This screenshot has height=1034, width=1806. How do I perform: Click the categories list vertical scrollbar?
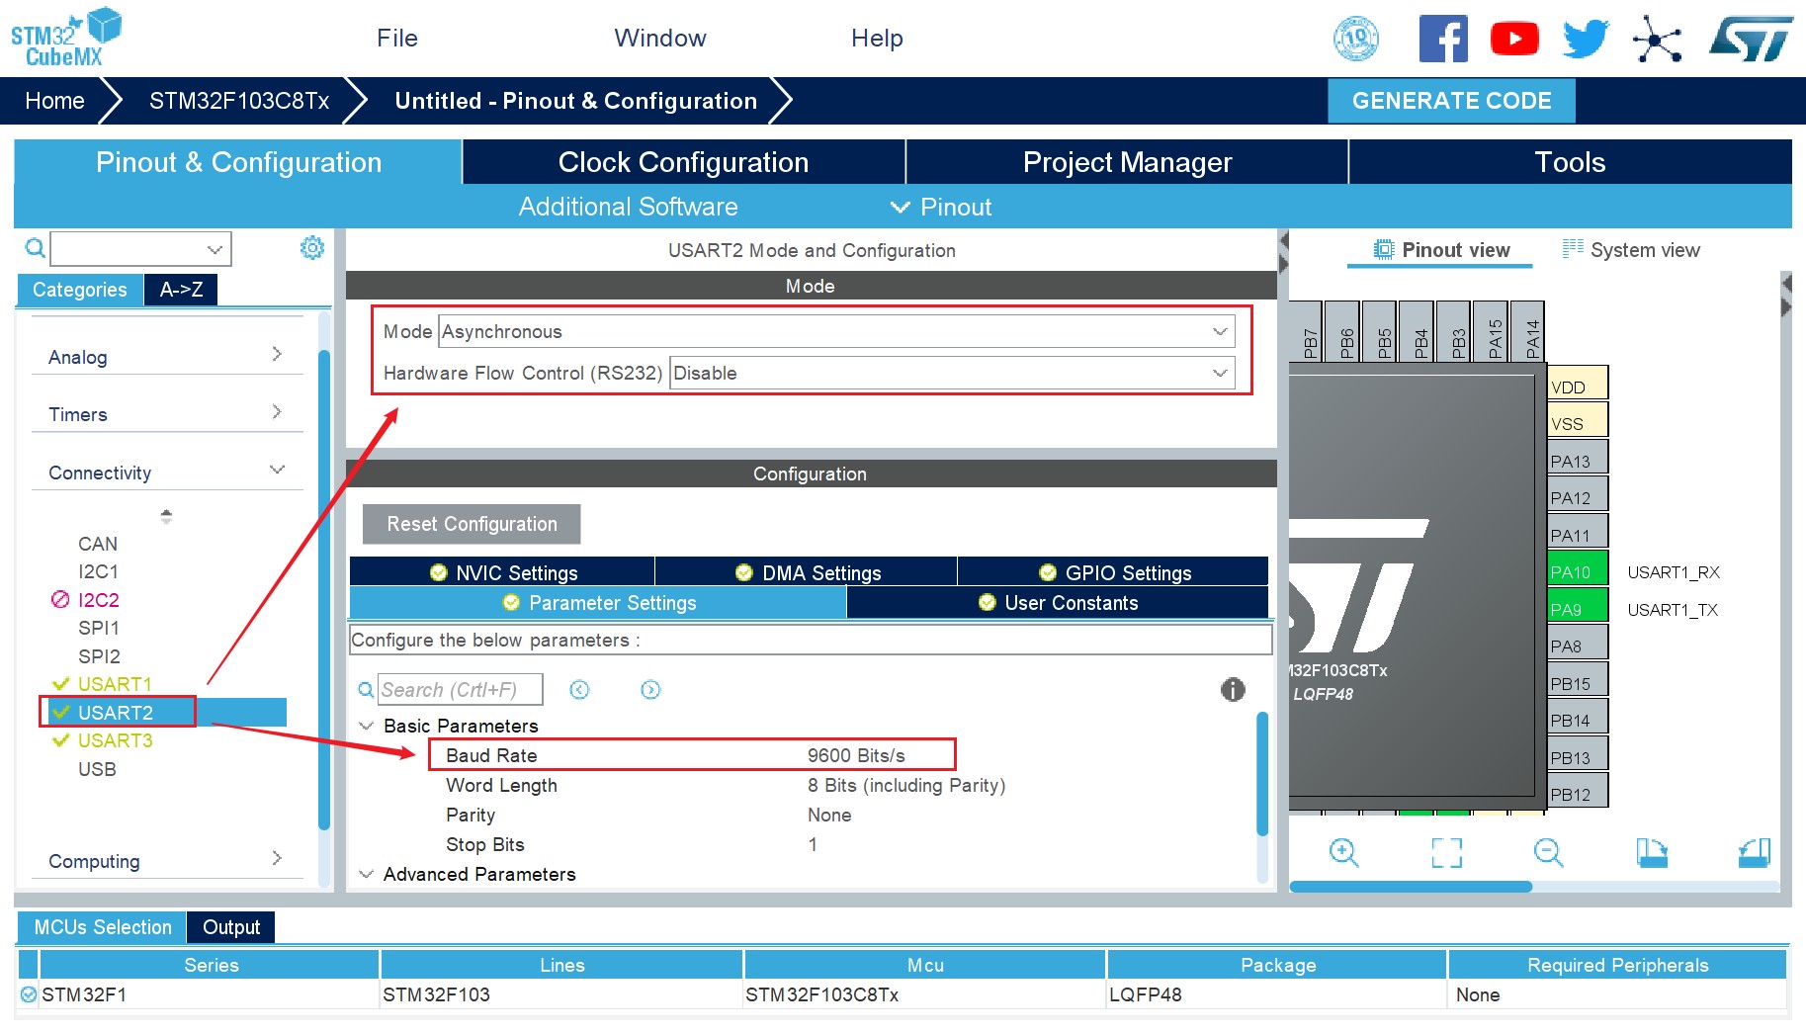pyautogui.click(x=324, y=589)
